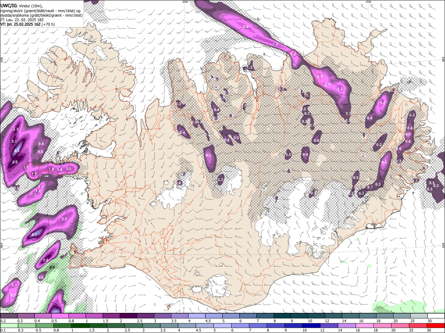Select the light periwinkle swatch at 4 on upper scale
This screenshot has width=445, height=333.
pyautogui.click(x=197, y=316)
